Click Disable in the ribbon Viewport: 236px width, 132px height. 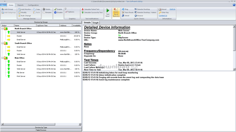click(58, 12)
